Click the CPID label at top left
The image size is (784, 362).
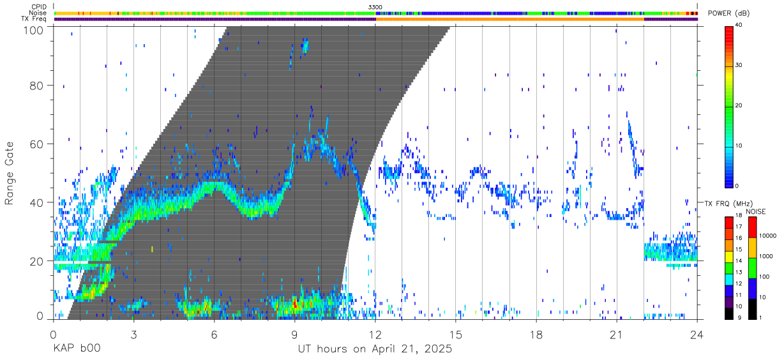[x=38, y=7]
